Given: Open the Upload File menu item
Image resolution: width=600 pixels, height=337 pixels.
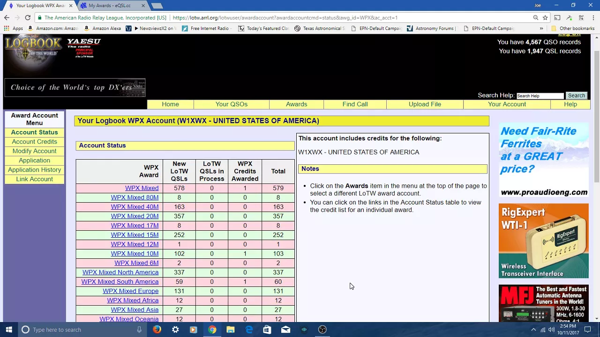Looking at the screenshot, I should (425, 104).
